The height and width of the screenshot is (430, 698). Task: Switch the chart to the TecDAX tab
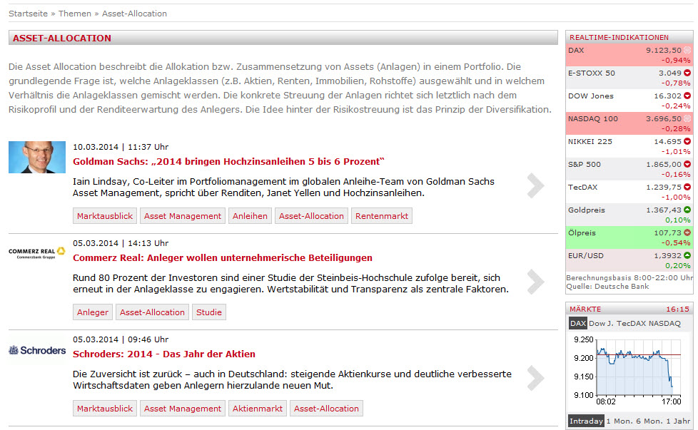pos(632,323)
